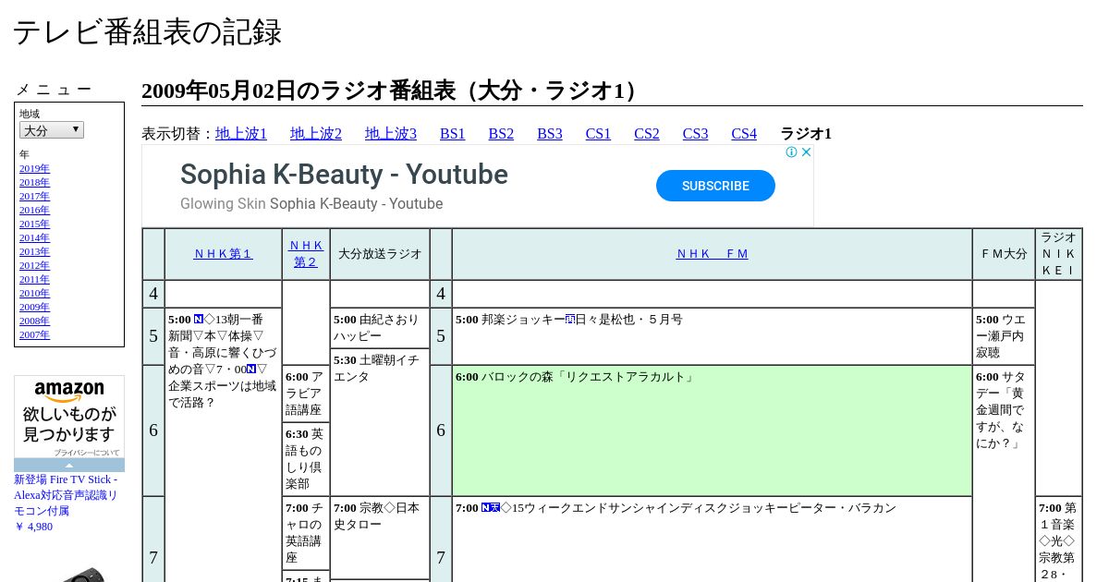Viewport: 1109px width, 582px height.
Task: Open the 2007年 archive link
Action: tap(34, 335)
